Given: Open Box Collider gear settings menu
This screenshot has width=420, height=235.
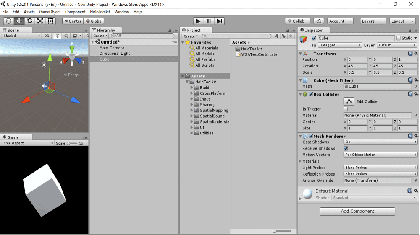Looking at the screenshot, I should click(x=416, y=94).
